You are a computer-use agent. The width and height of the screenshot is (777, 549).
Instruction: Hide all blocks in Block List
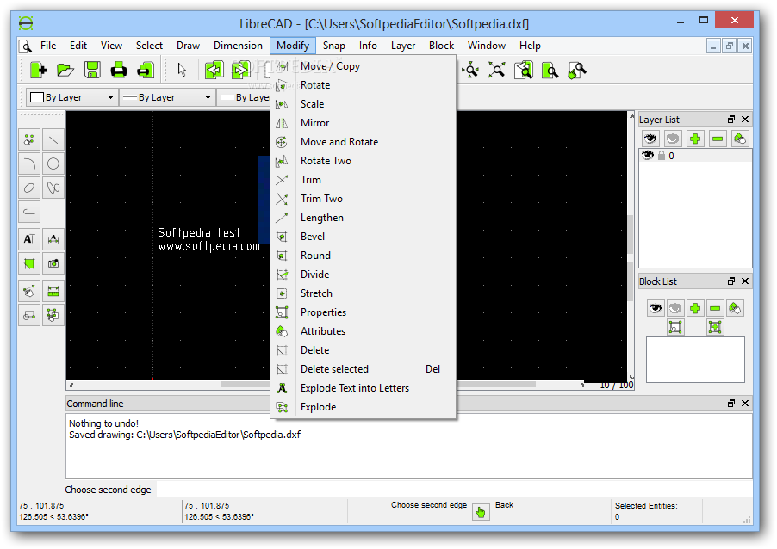pos(674,308)
